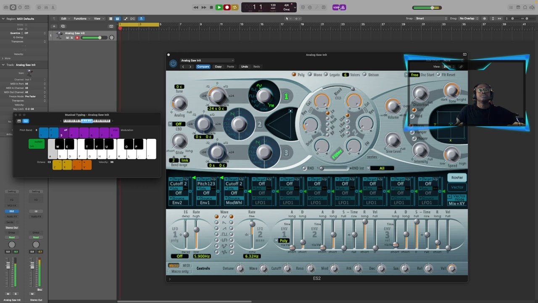Record-enable the Analog Saw Init track
The image size is (538, 303).
pyautogui.click(x=77, y=38)
